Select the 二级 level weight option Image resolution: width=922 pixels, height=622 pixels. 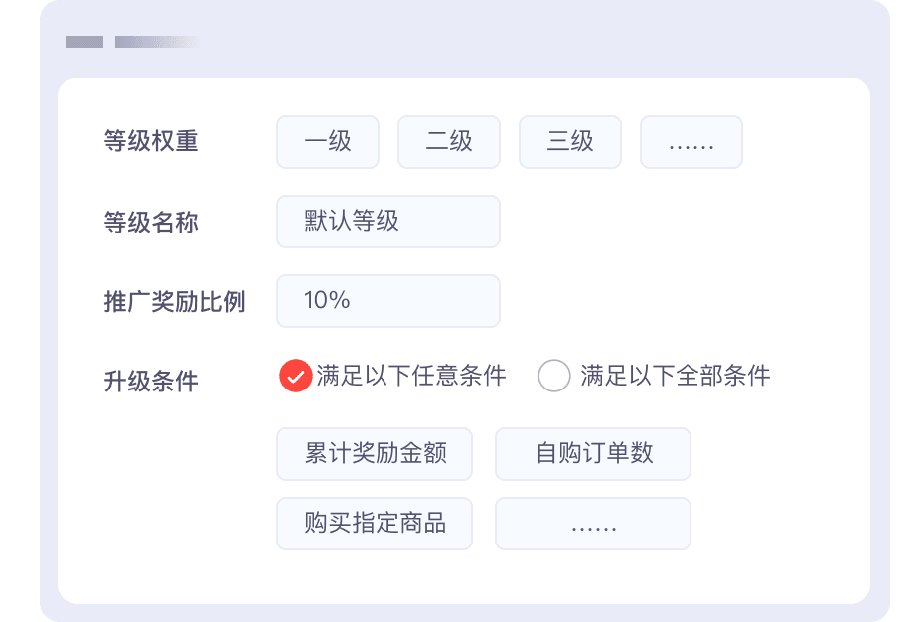(x=449, y=142)
